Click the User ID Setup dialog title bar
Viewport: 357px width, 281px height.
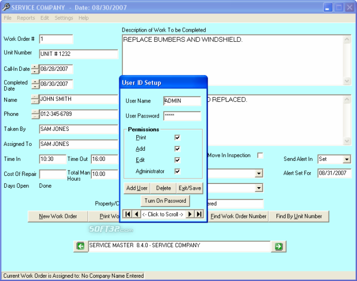point(163,83)
